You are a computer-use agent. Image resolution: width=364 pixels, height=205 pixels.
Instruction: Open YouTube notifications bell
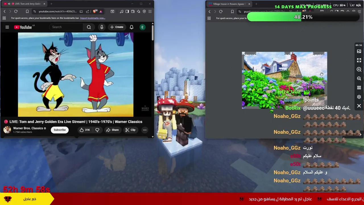coord(131,27)
